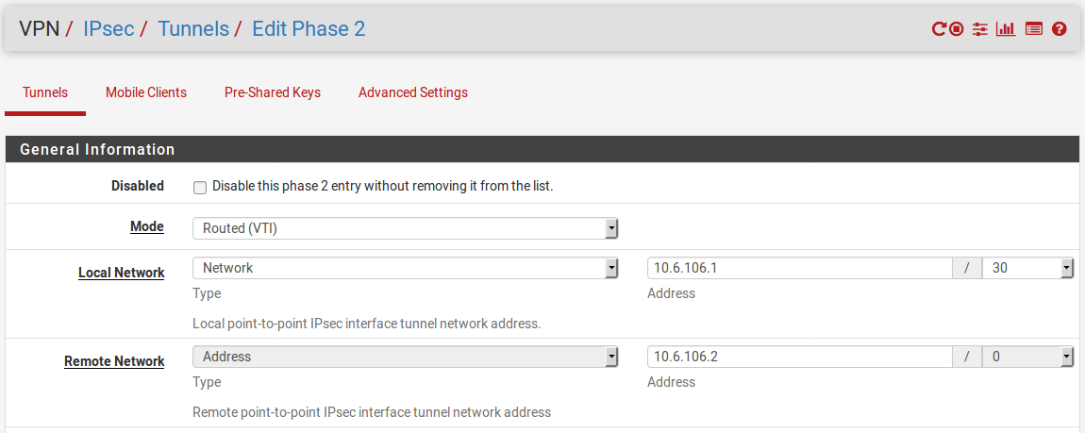Go to the Advanced Settings tab
Image resolution: width=1085 pixels, height=433 pixels.
click(413, 92)
